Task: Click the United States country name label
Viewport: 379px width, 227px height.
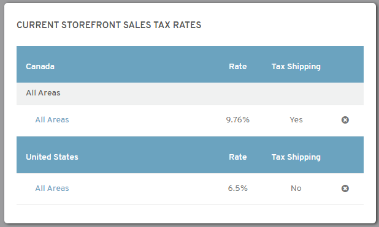Action: [52, 157]
